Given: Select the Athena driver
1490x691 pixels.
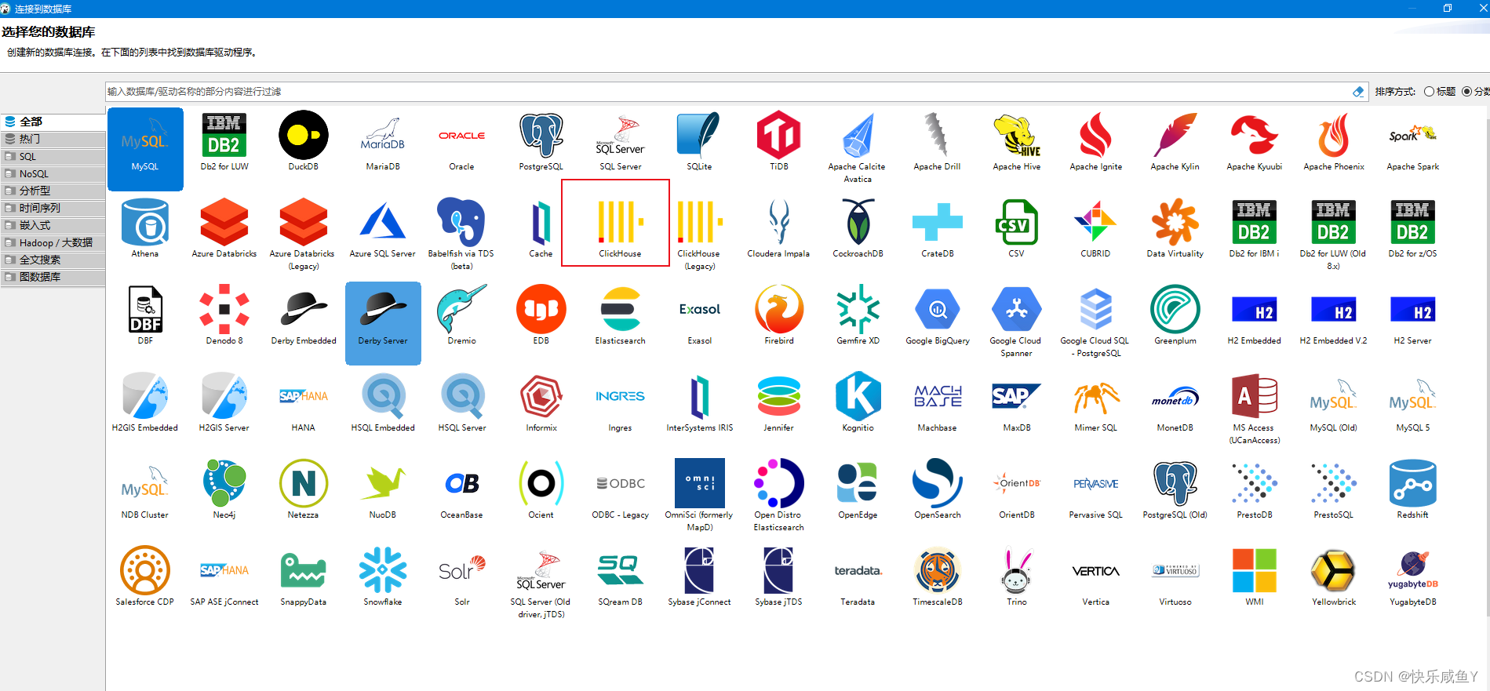Looking at the screenshot, I should point(145,229).
